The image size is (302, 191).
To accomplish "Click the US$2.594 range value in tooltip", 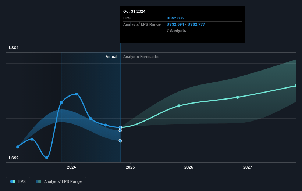I will tap(175, 25).
